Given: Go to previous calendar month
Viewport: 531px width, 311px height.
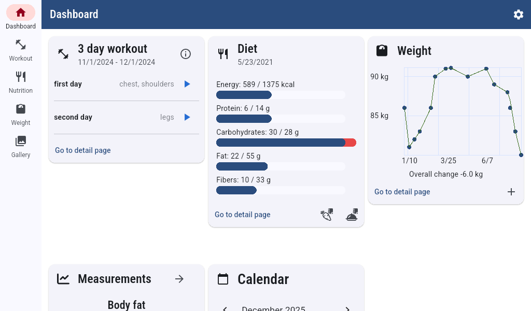Looking at the screenshot, I should point(225,308).
